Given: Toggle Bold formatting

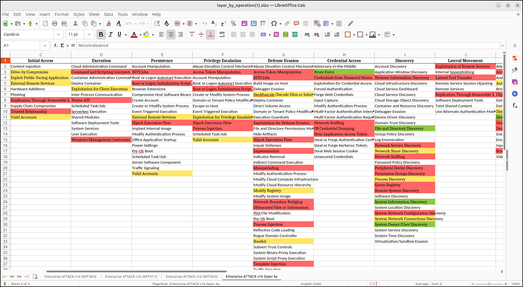Looking at the screenshot, I should pos(101,34).
